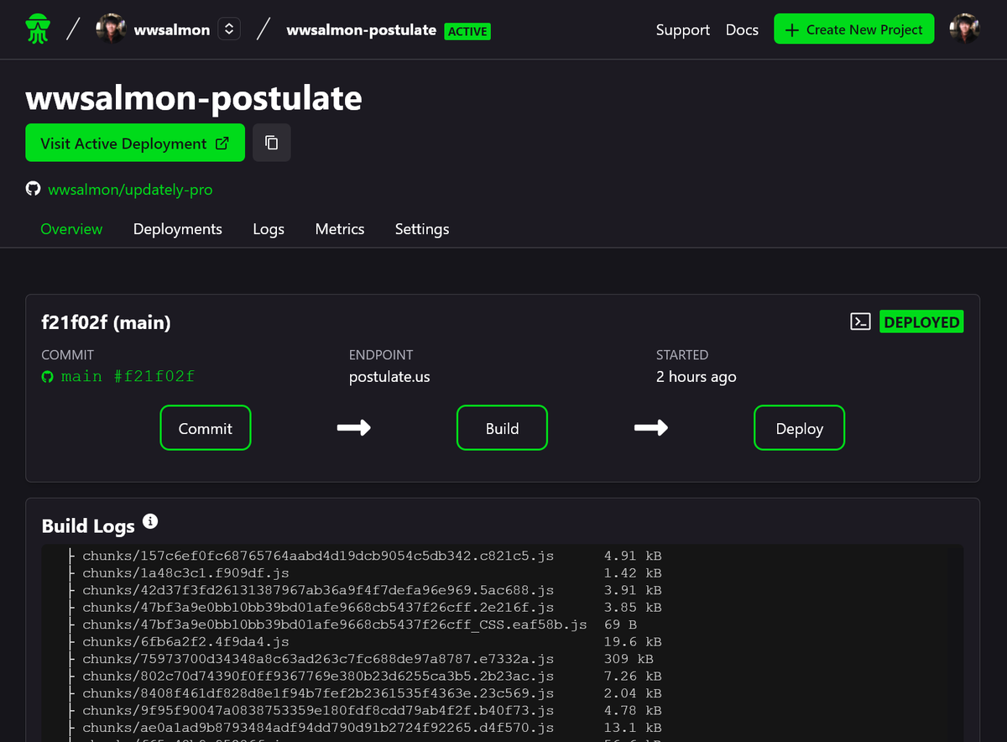Screen dimensions: 1007x742
Task: Open the user profile avatar at top right
Action: (x=964, y=29)
